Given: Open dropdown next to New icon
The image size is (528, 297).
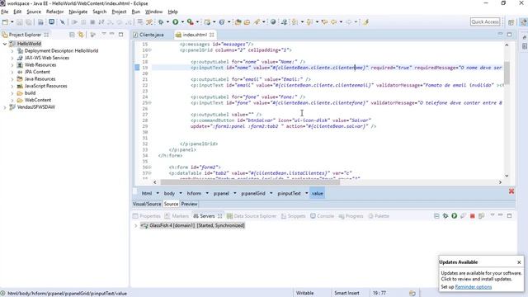Looking at the screenshot, I should 12,22.
